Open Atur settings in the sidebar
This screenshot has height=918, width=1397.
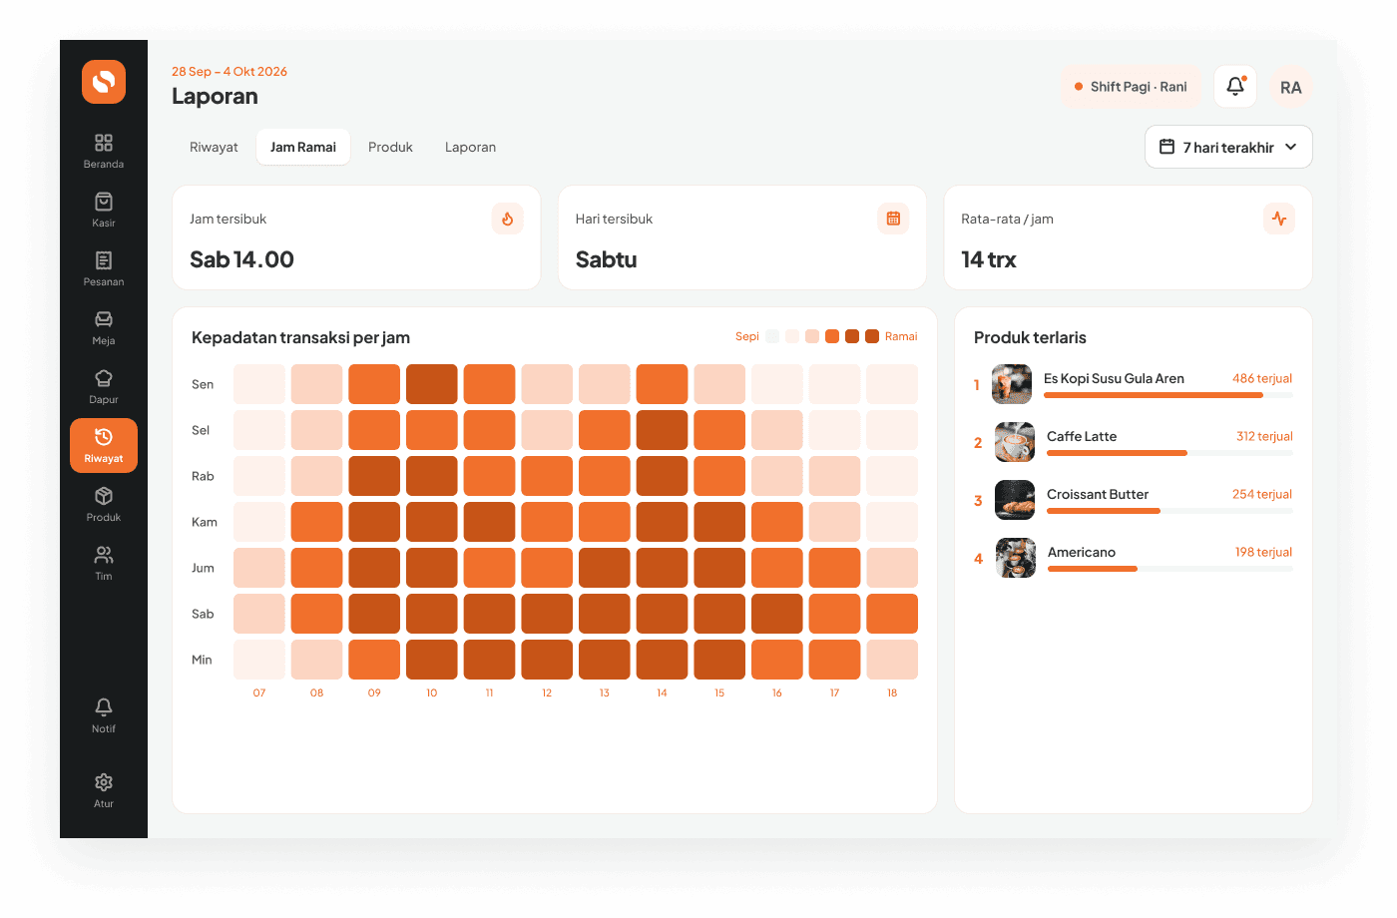104,790
